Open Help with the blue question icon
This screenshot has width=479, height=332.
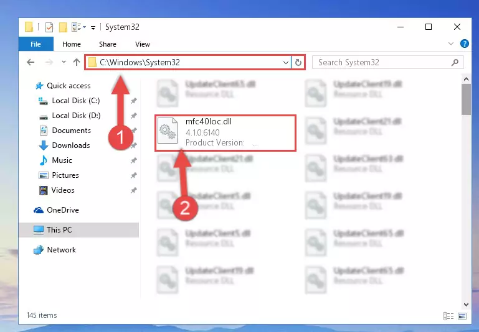(x=464, y=44)
